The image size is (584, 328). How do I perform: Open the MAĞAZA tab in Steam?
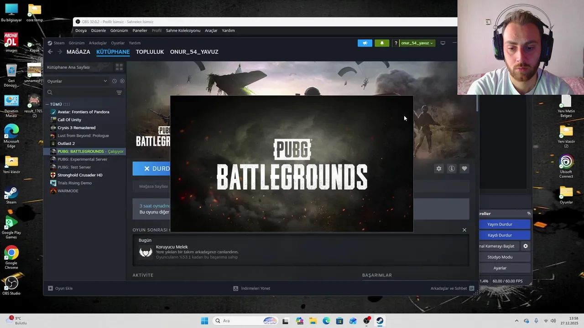coord(78,52)
